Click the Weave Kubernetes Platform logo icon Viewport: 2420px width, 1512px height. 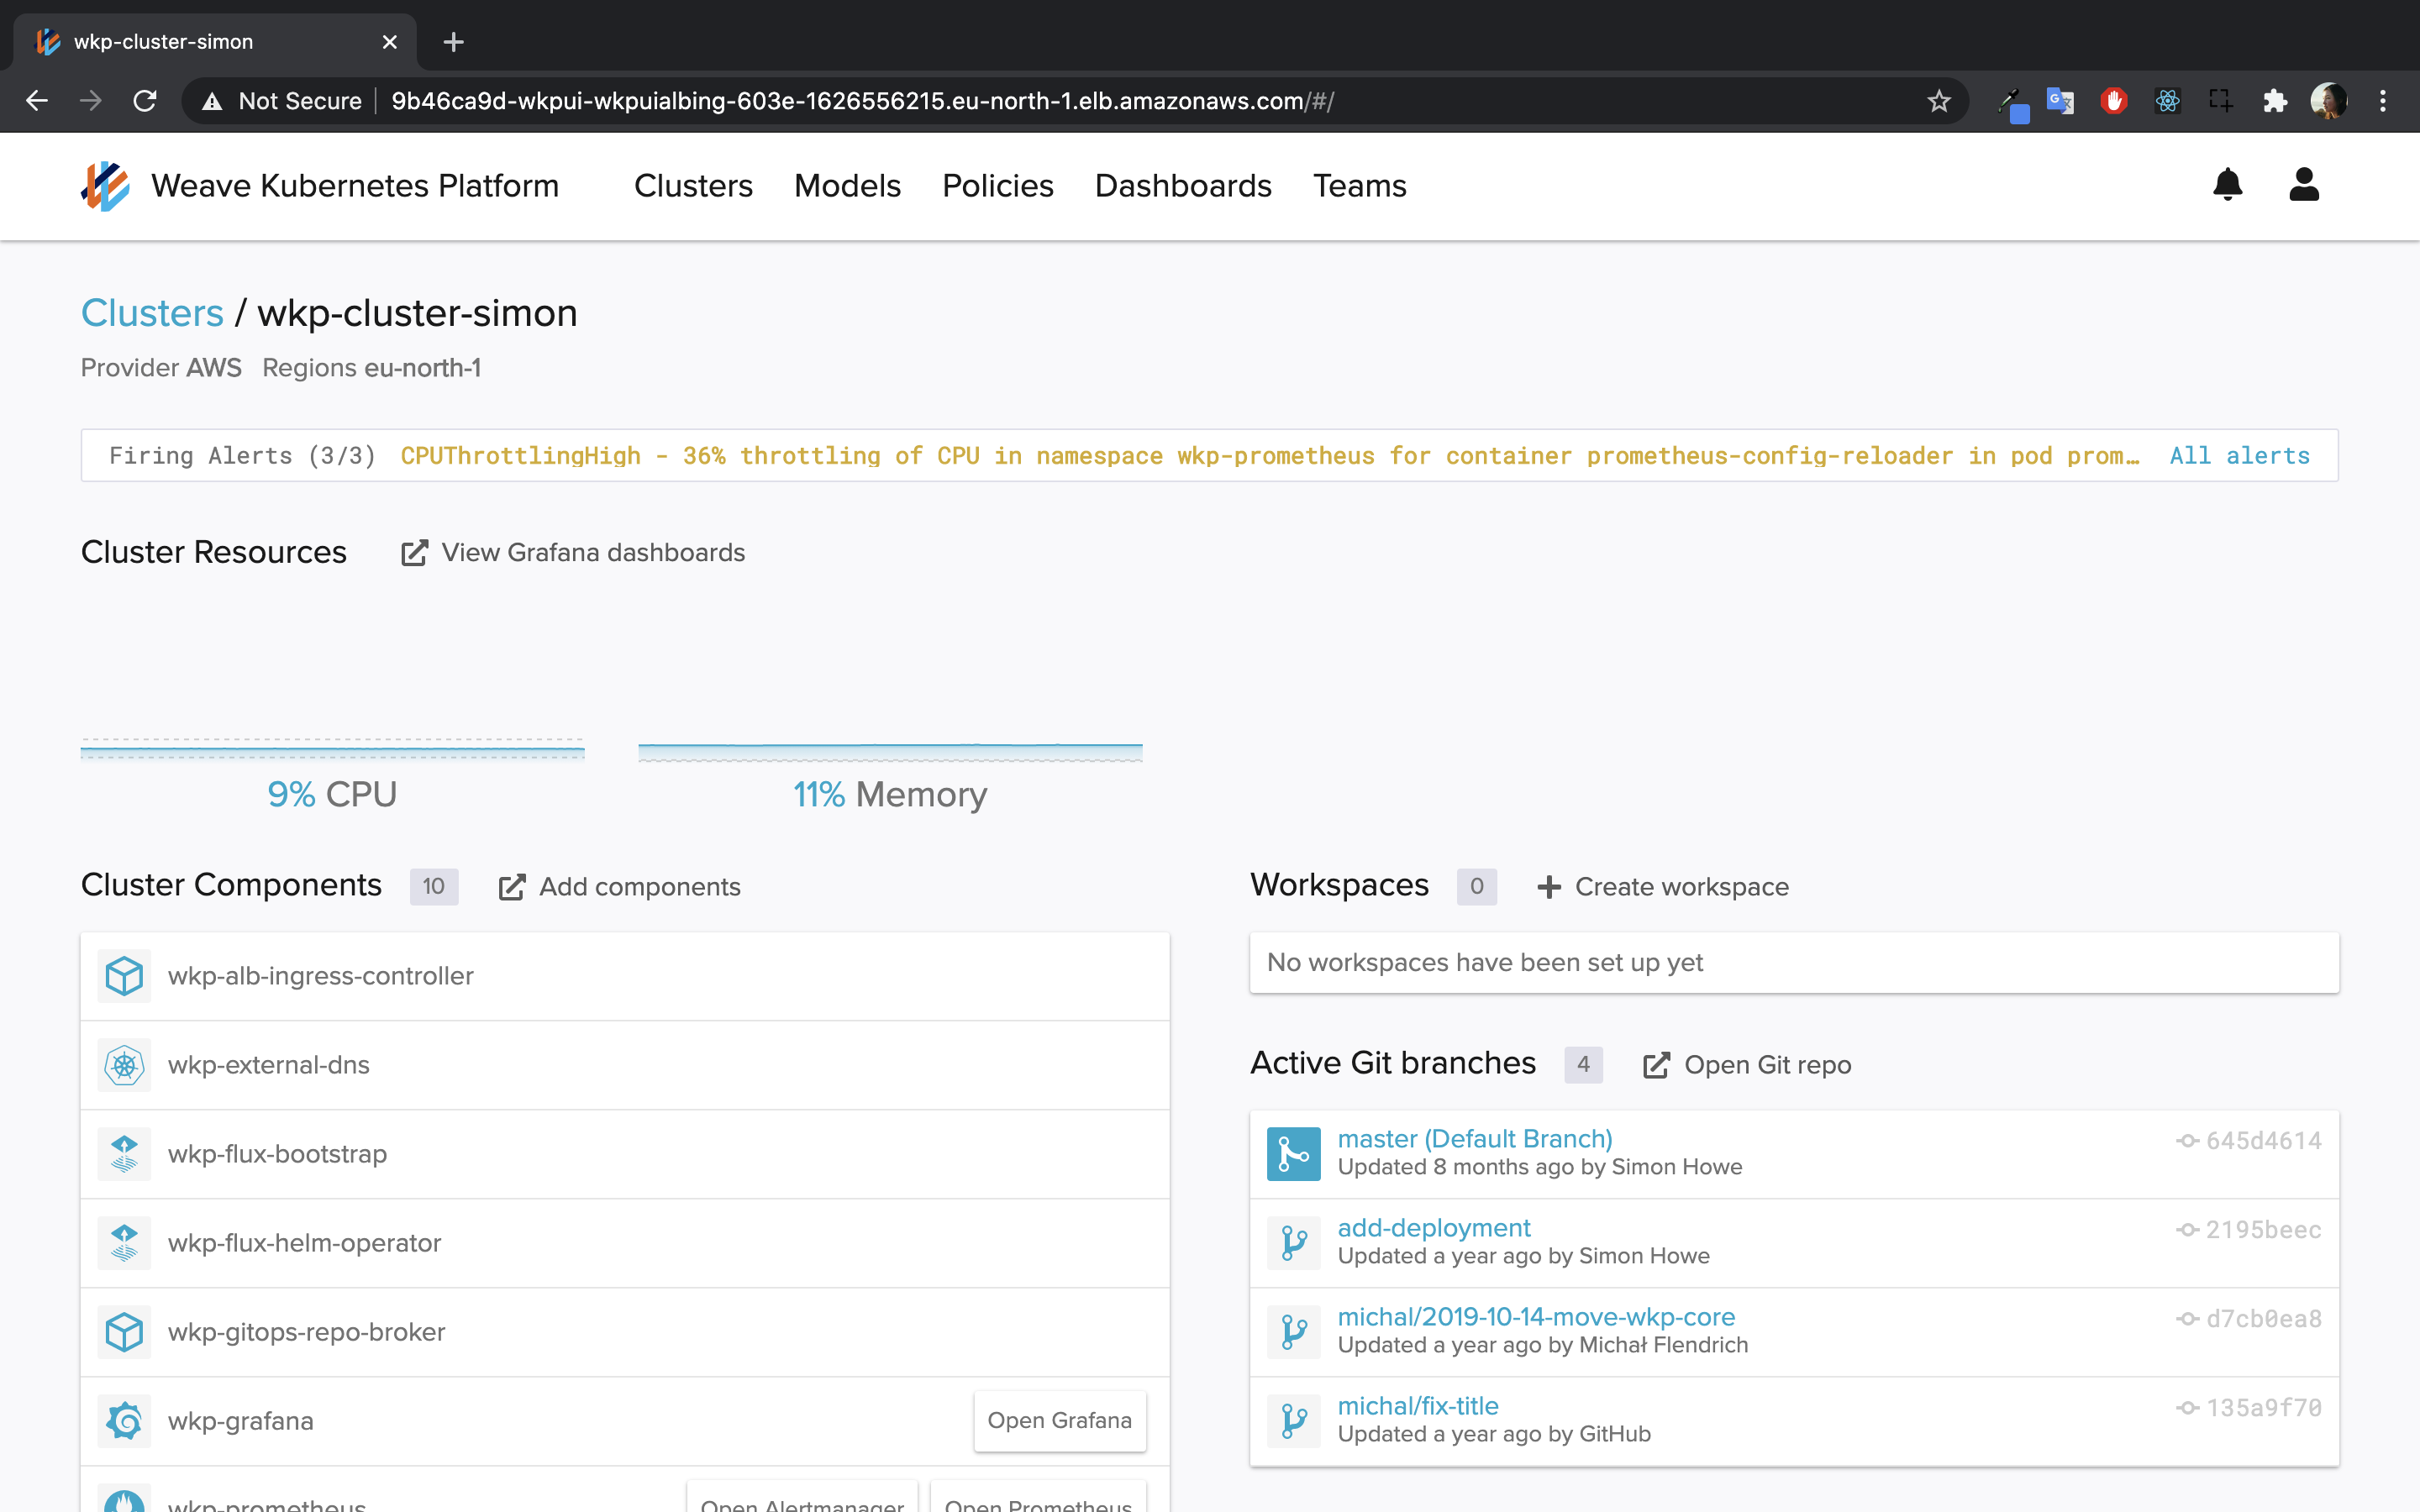[105, 186]
